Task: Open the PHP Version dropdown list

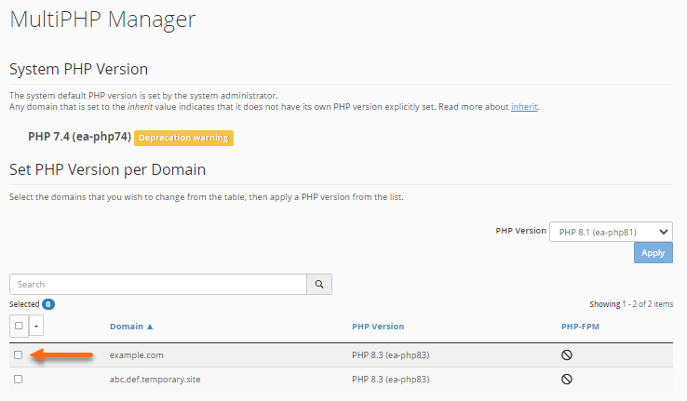Action: [x=611, y=232]
